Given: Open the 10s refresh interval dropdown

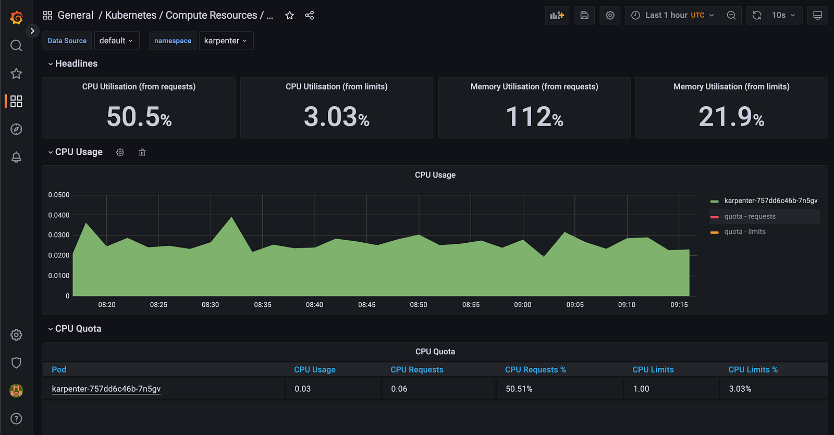Looking at the screenshot, I should 784,15.
